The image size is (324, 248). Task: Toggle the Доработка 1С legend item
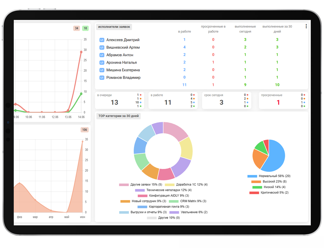186,185
